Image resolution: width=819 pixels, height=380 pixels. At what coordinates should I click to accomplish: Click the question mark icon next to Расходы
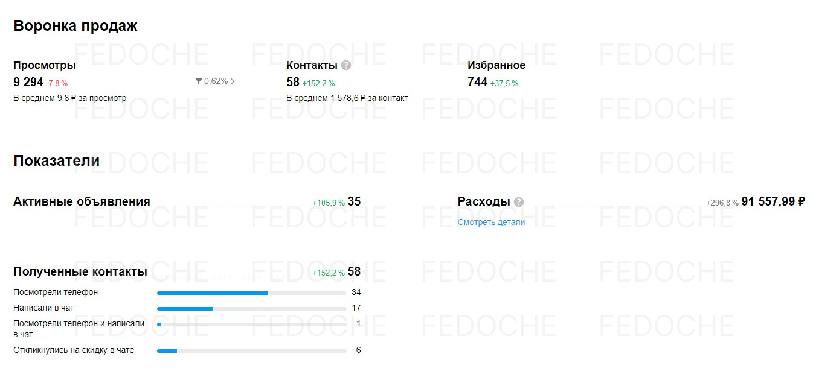coord(519,202)
